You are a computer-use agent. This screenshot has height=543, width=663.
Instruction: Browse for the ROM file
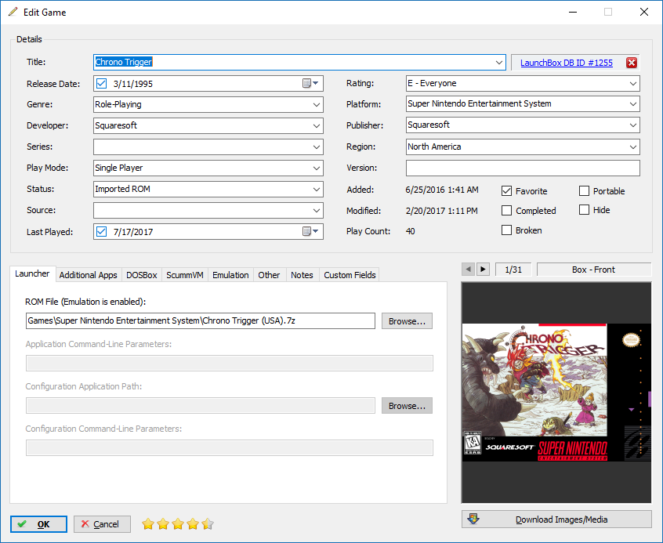407,321
